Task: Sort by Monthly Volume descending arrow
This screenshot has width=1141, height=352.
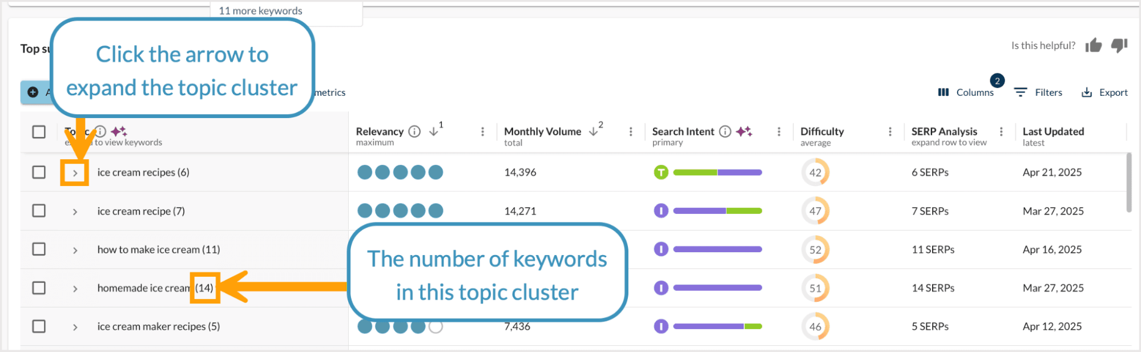Action: tap(594, 132)
